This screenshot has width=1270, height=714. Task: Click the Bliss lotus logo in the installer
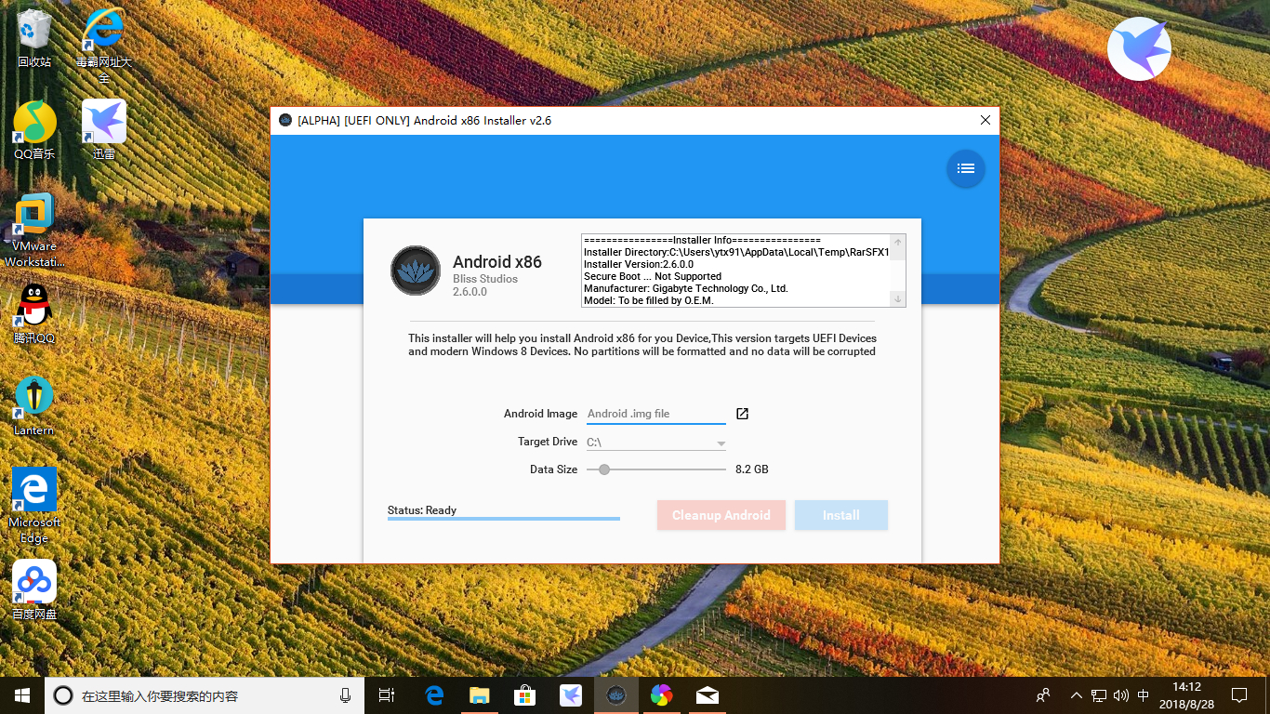pos(416,271)
